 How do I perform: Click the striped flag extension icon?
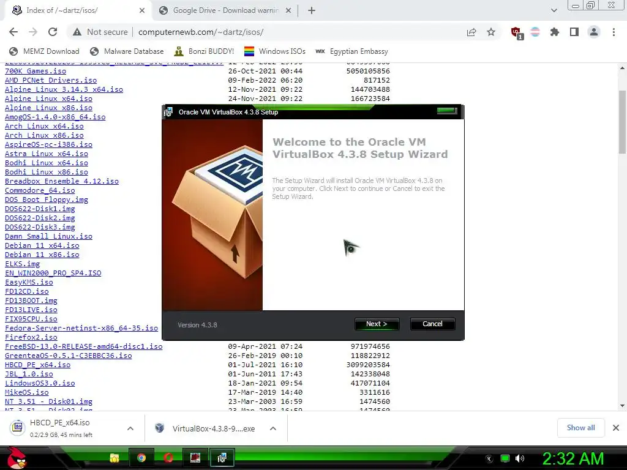click(x=535, y=32)
